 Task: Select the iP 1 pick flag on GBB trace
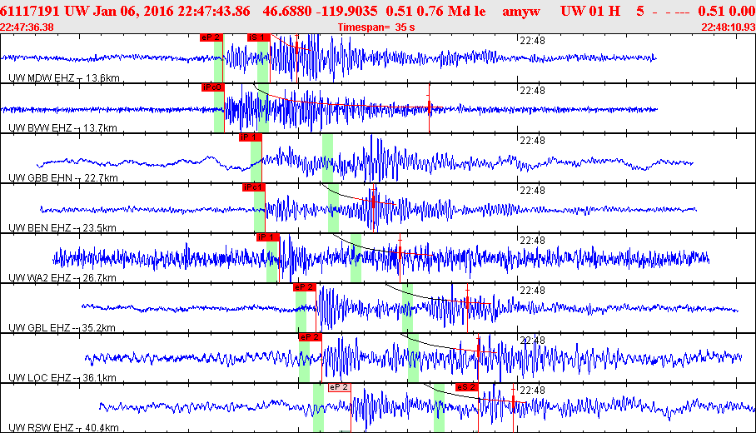(x=250, y=137)
